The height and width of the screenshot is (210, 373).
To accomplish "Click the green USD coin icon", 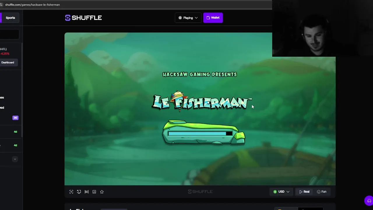I will click(x=275, y=192).
